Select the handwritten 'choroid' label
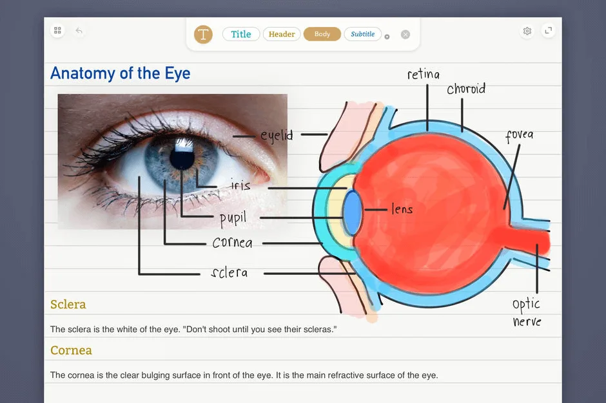606x403 pixels. click(466, 89)
